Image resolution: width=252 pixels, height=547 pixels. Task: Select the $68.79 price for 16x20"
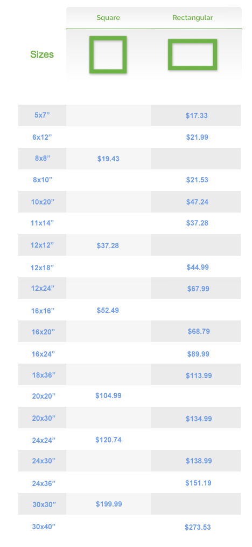(x=199, y=331)
